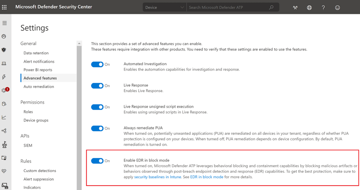This screenshot has height=190, width=360.
Task: Open the Device search scope dropdown
Action: [x=164, y=7]
